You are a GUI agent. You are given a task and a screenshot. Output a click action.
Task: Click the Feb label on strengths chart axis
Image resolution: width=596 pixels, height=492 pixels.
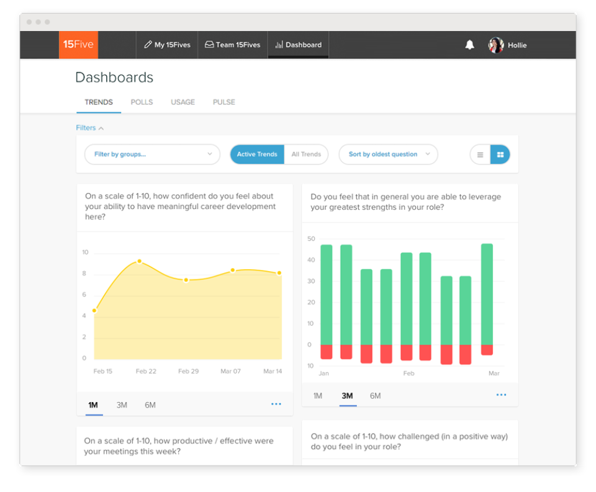(x=409, y=373)
